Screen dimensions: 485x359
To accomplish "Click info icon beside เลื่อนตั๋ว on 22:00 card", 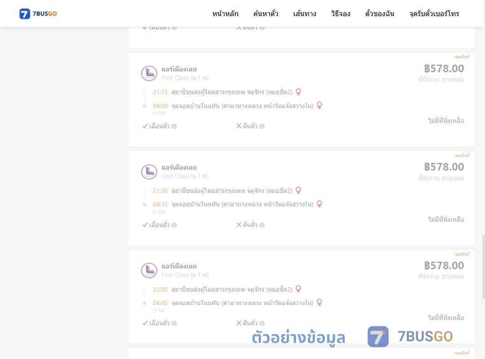I will click(x=174, y=323).
